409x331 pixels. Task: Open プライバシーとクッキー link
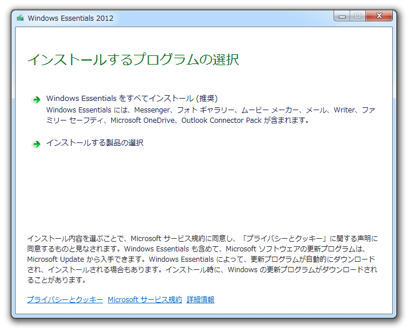point(65,299)
